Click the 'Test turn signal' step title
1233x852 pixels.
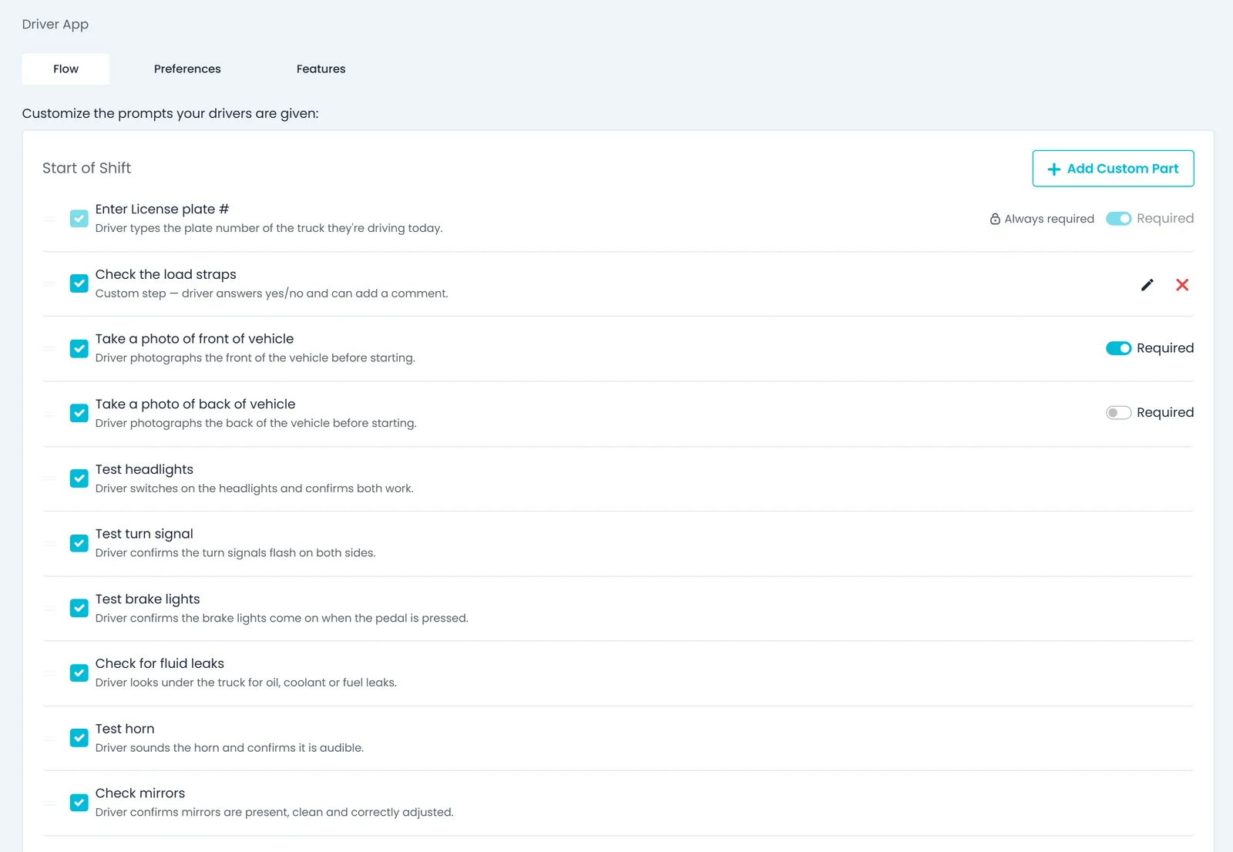coord(144,534)
